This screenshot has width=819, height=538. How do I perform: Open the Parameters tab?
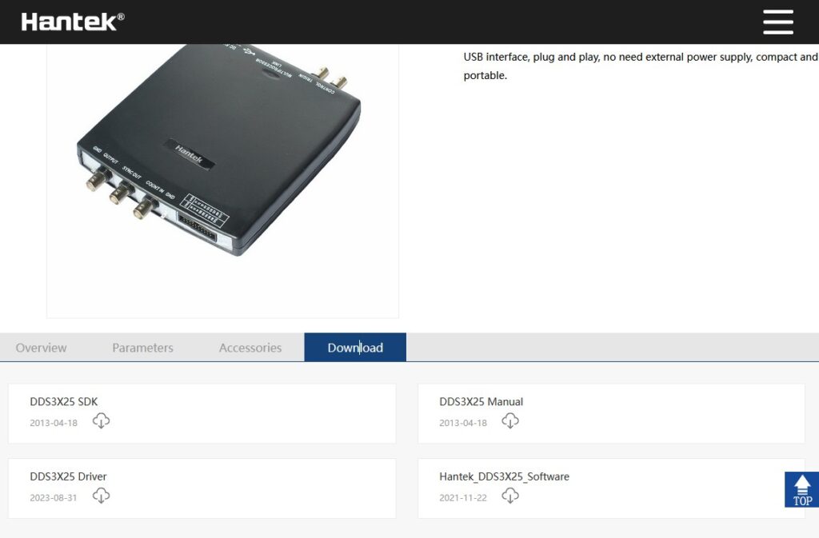click(x=142, y=348)
